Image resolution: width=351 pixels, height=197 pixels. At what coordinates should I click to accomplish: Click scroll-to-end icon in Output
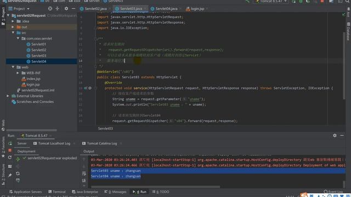84,180
